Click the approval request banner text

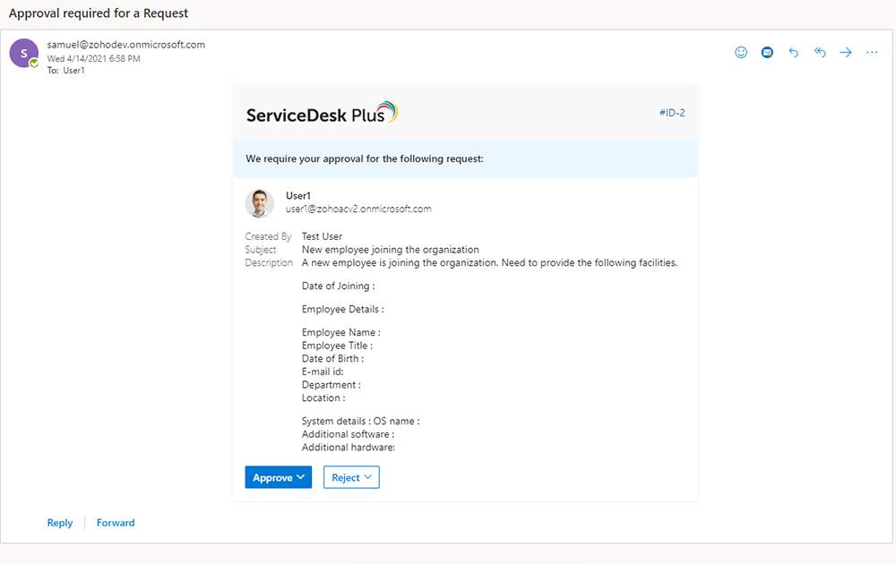point(365,159)
